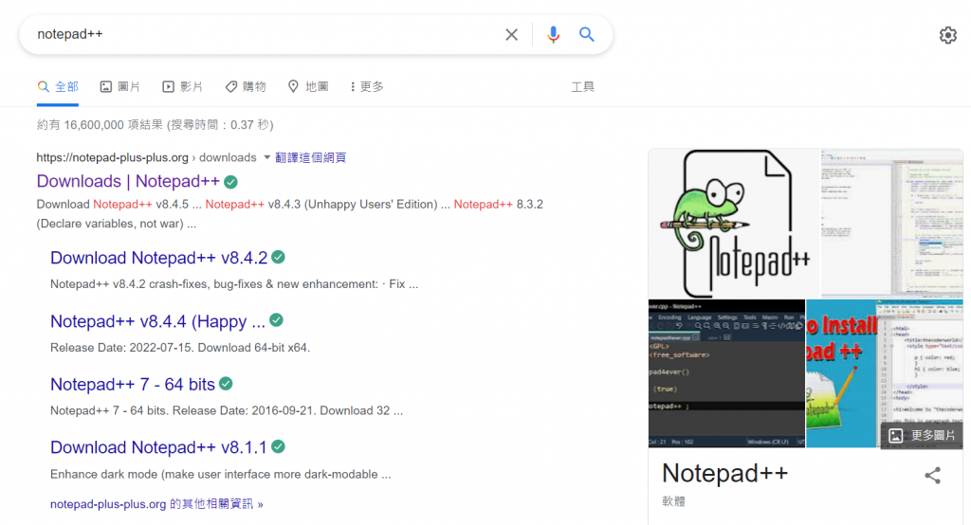The height and width of the screenshot is (525, 971).
Task: Click the share icon beside Notepad++ title
Action: [x=933, y=476]
